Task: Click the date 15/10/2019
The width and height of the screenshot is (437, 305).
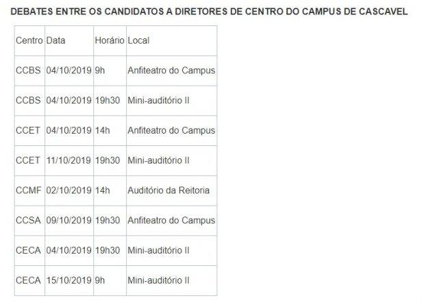Action: [x=68, y=280]
